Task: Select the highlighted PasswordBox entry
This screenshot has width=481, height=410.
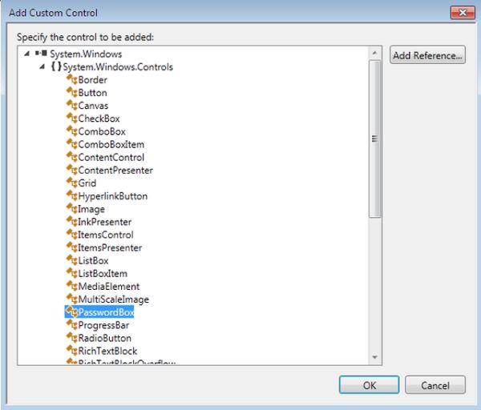Action: click(x=99, y=312)
